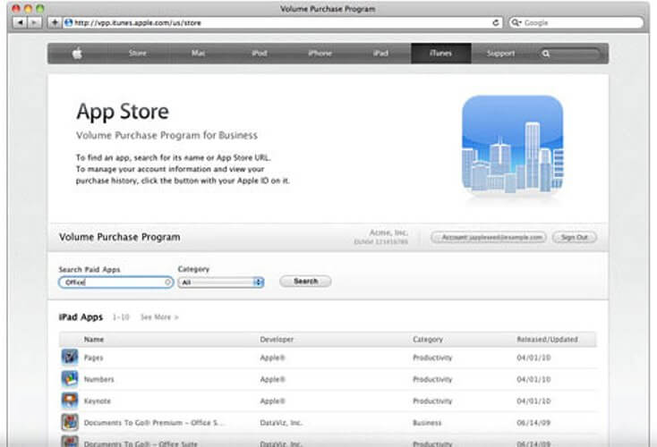Screen dimensions: 657x447
Task: Open Documents To Go Premium app name
Action: (x=154, y=423)
